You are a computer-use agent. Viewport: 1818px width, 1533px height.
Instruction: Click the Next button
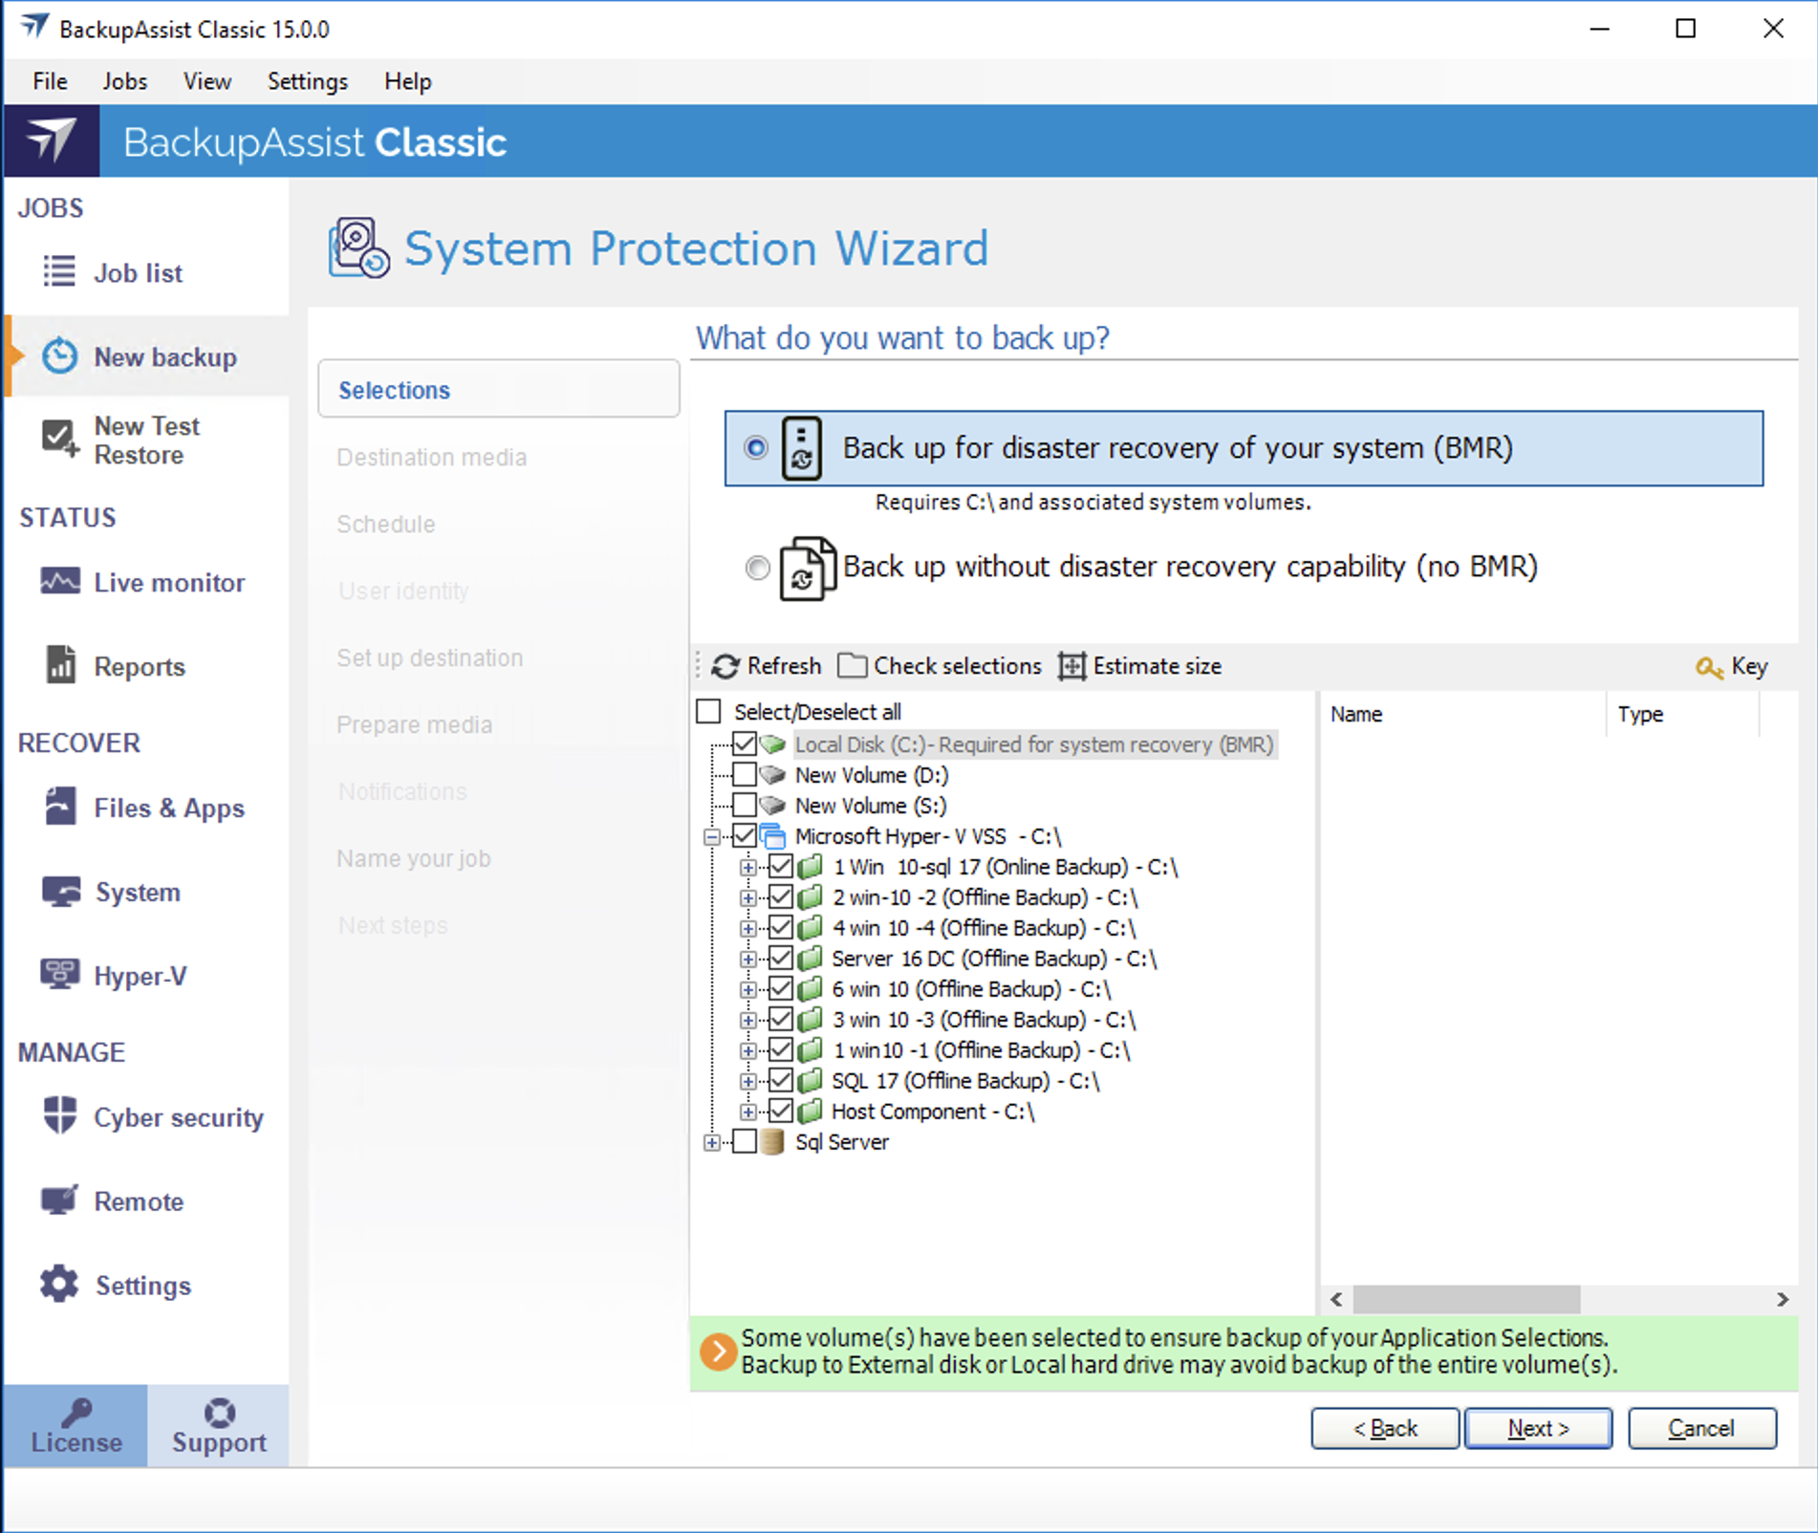[x=1537, y=1428]
